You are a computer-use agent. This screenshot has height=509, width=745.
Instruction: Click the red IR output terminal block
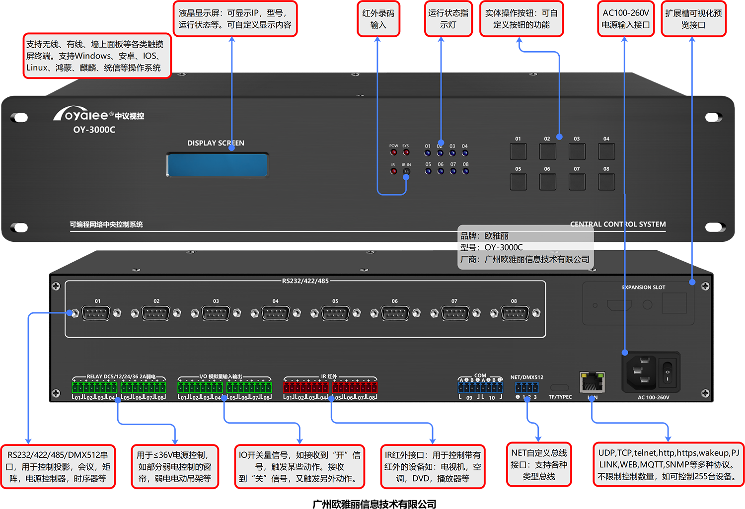point(330,387)
